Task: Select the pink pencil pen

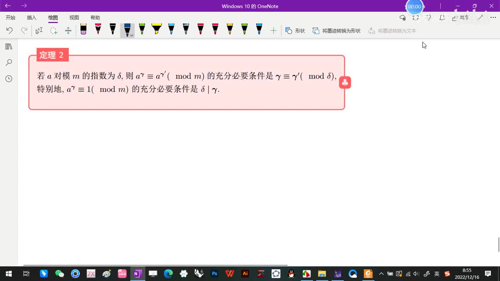Action: pyautogui.click(x=98, y=29)
